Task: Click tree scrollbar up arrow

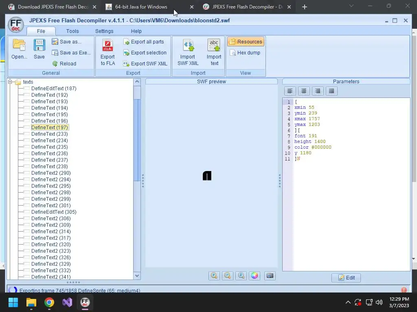Action: click(137, 82)
